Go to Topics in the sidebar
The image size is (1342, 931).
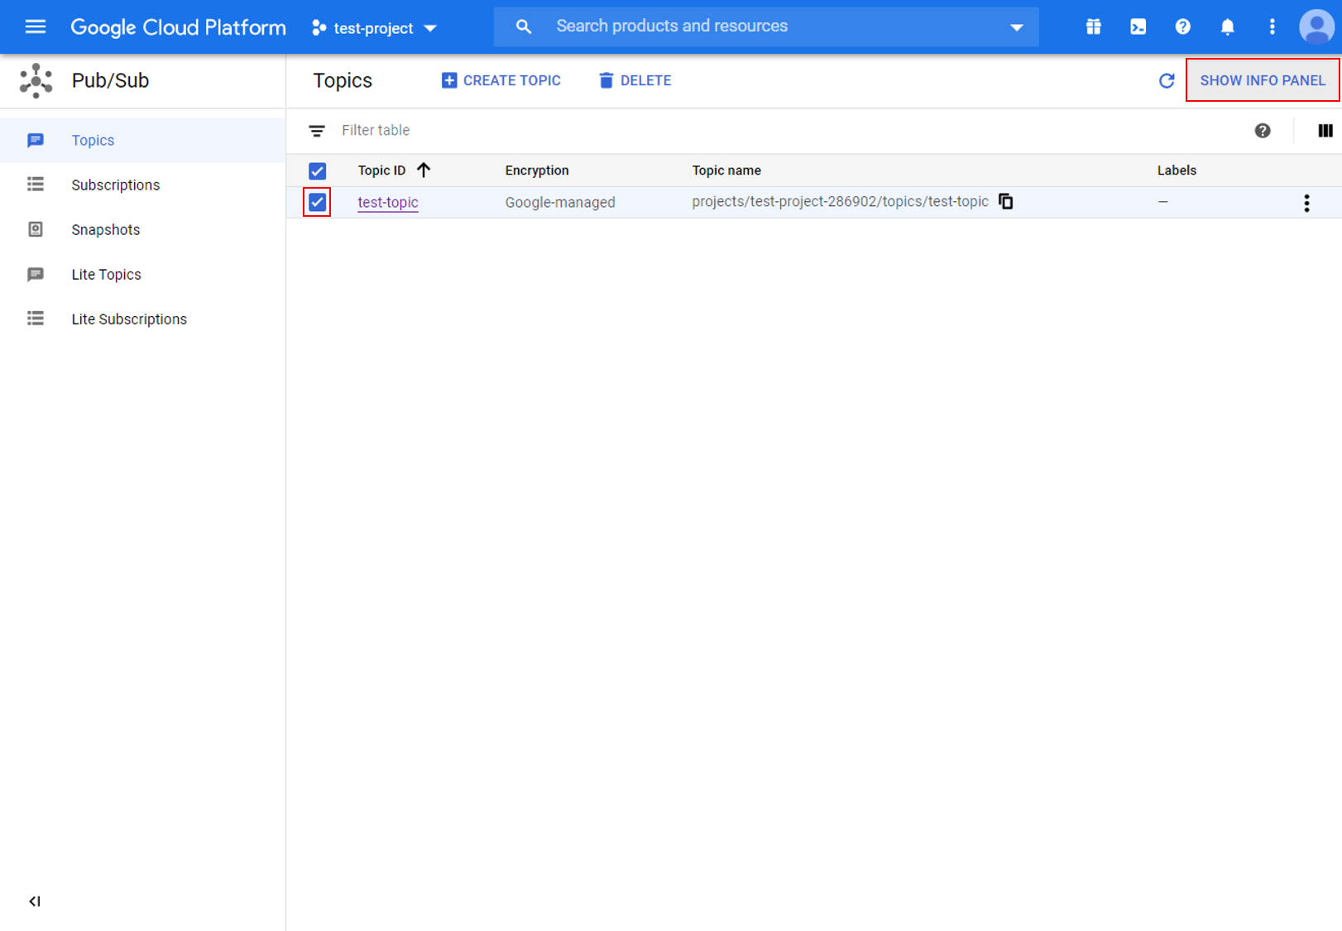pos(142,141)
